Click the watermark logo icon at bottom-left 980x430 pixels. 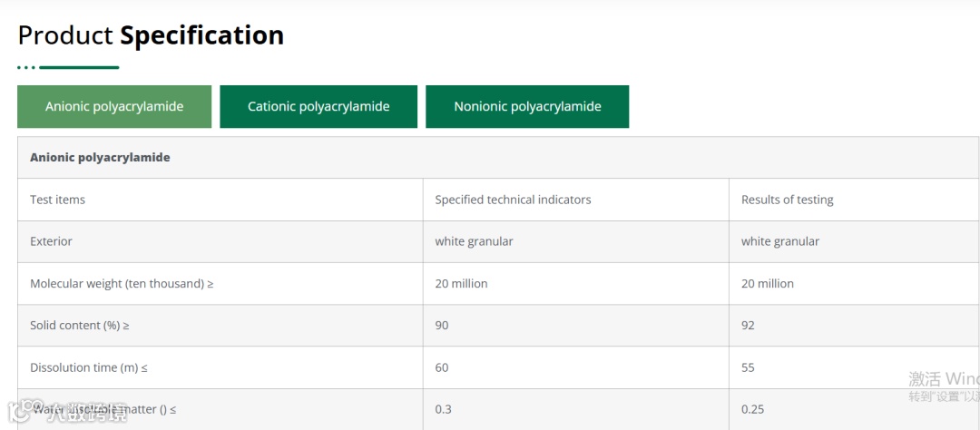(20, 413)
